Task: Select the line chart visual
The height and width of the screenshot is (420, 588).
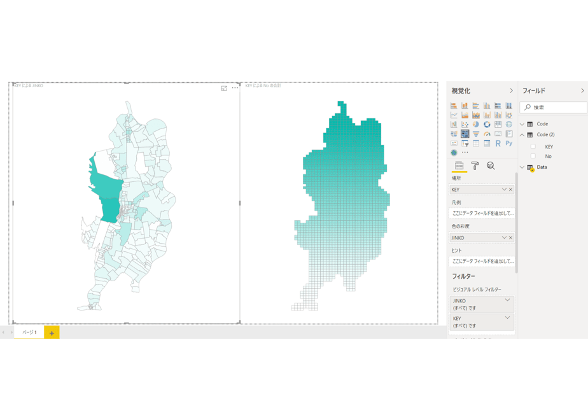Action: (x=454, y=115)
